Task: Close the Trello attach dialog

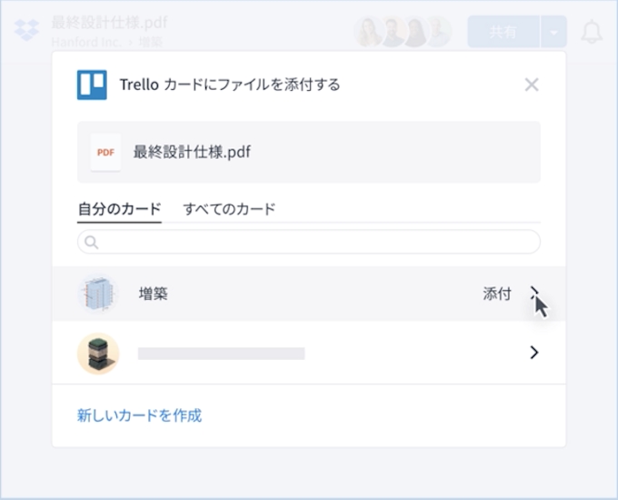Action: tap(532, 85)
